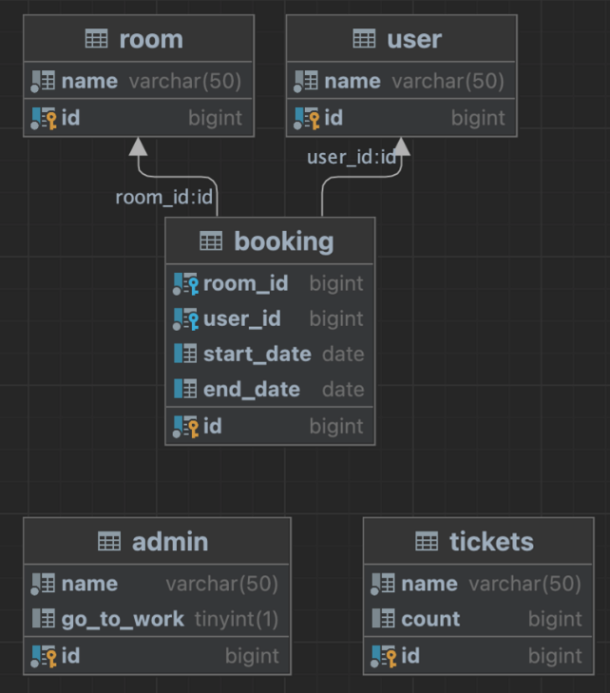
Task: Click the tickets table grid icon
Action: tap(427, 542)
